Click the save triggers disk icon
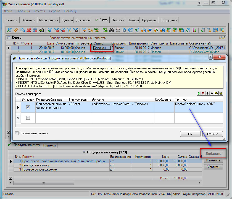Image resolution: width=232 pixels, height=199 pixels. (x=221, y=94)
